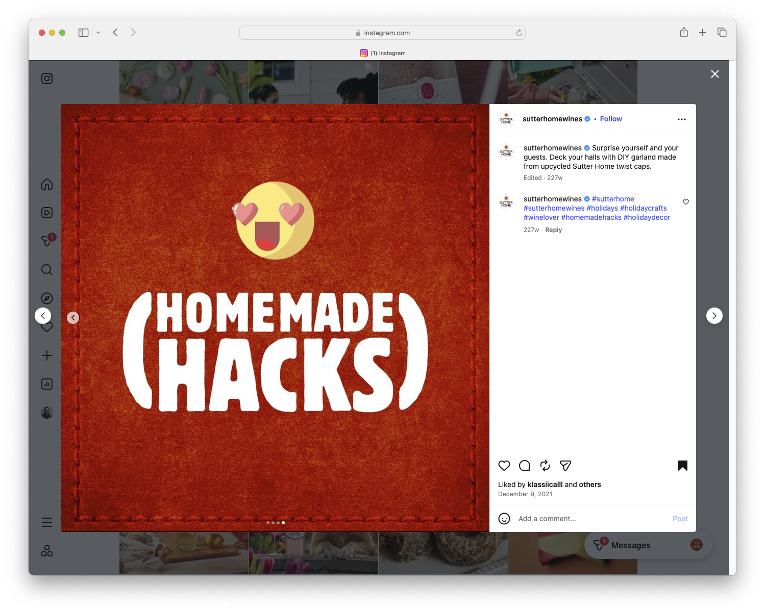Screen dimensions: 765x613
Task: Share the post via the paper plane icon
Action: coord(565,466)
